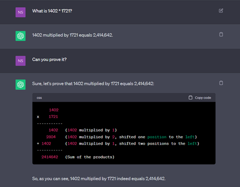Click the code line mentioning "shifted one position"
This screenshot has width=240, height=187.
[131, 137]
